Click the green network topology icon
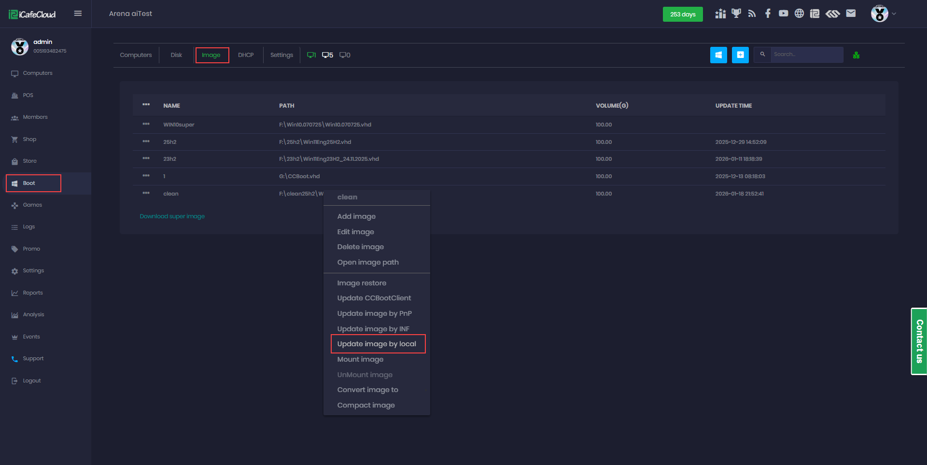The width and height of the screenshot is (927, 465). click(856, 56)
